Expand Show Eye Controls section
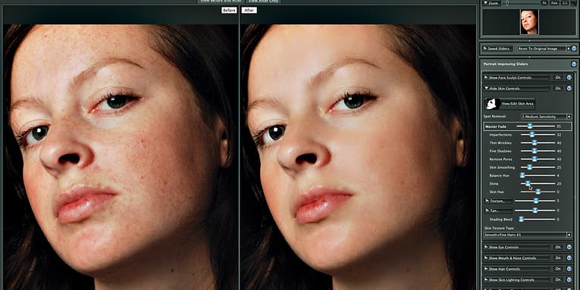The height and width of the screenshot is (290, 580). 516,247
